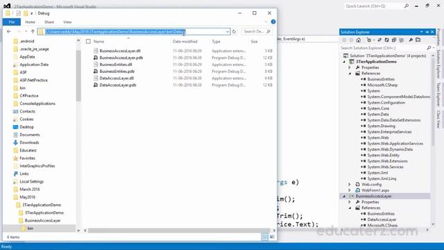Screen dimensions: 444x250
Task: Expand Properties under 3TierApplicationDemo project
Action: click(x=350, y=67)
